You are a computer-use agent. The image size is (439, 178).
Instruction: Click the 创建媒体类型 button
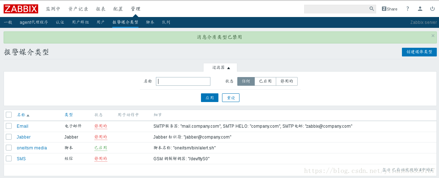419,52
